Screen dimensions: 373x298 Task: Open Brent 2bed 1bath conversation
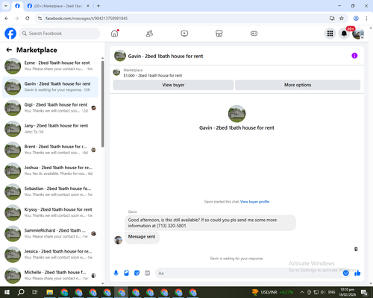pos(51,150)
